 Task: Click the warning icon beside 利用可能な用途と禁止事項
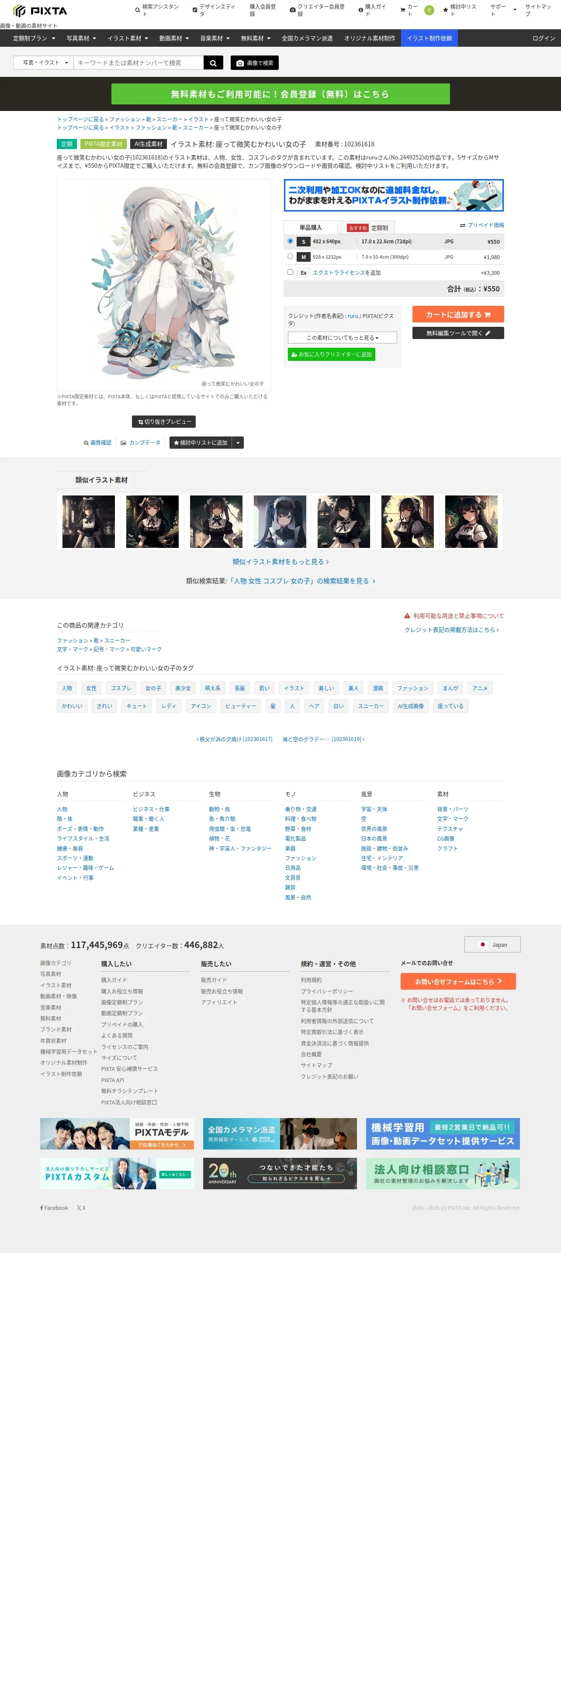(x=407, y=616)
